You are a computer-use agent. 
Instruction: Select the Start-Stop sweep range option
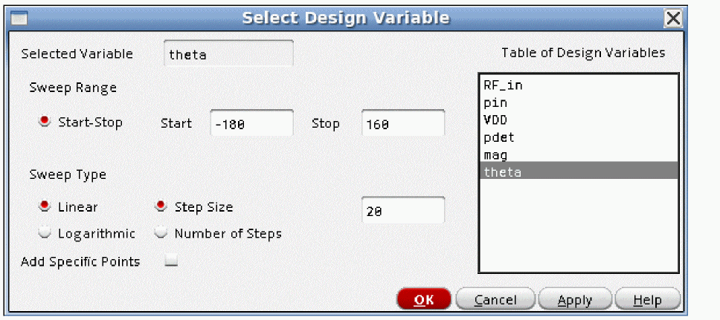click(45, 123)
